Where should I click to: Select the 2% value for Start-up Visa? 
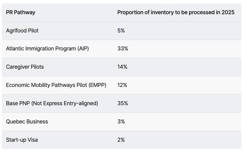click(x=121, y=140)
